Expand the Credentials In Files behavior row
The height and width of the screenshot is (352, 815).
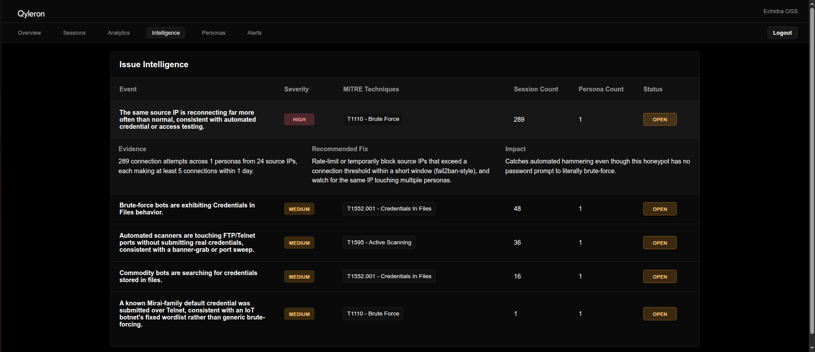405,209
